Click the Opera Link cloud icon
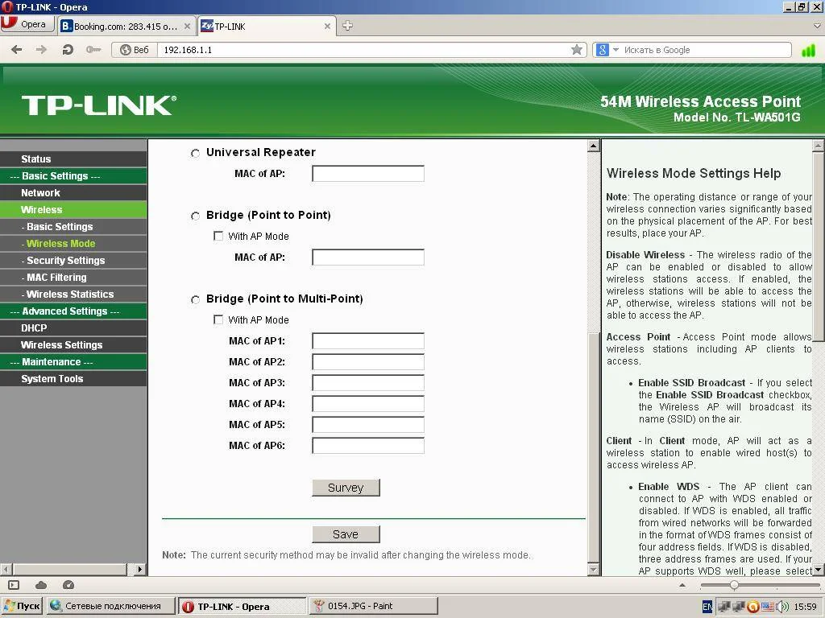 point(41,585)
